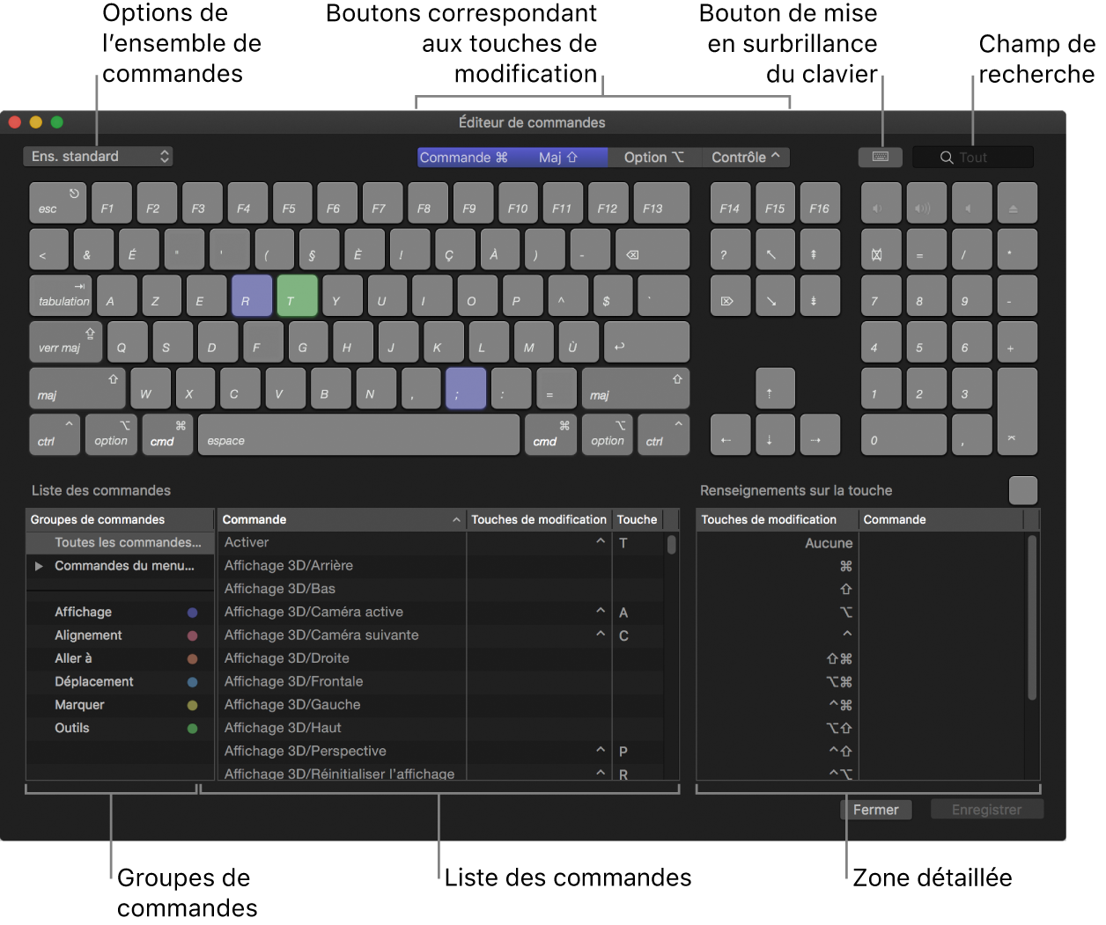Toggle the Commande ⌘ modifier button
This screenshot has width=1106, height=925.
[x=464, y=157]
